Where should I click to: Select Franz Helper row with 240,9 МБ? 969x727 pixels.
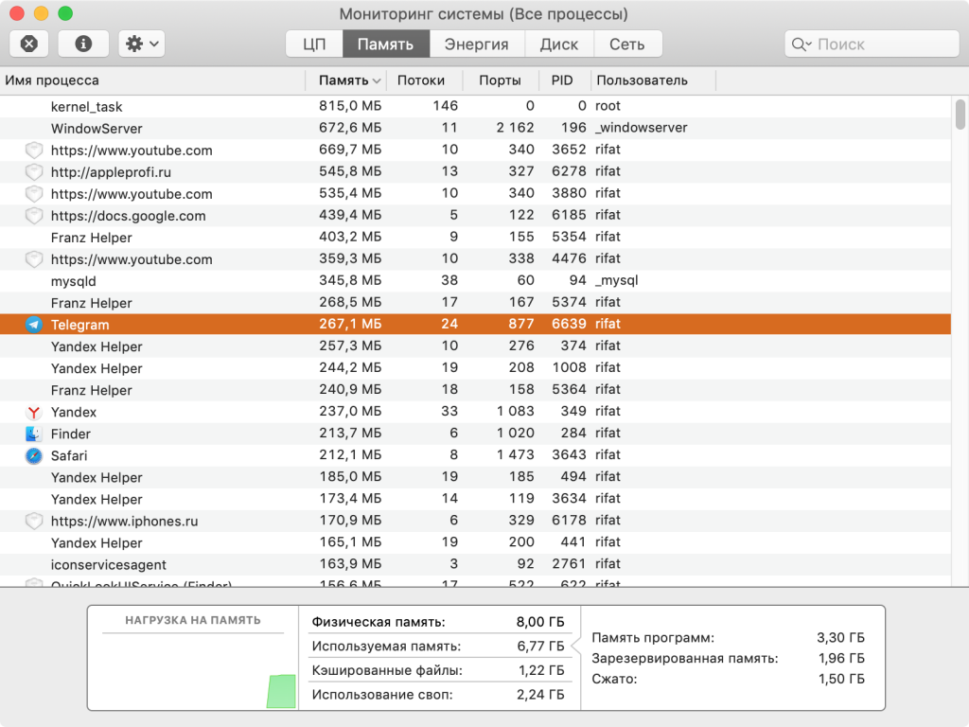[x=475, y=390]
